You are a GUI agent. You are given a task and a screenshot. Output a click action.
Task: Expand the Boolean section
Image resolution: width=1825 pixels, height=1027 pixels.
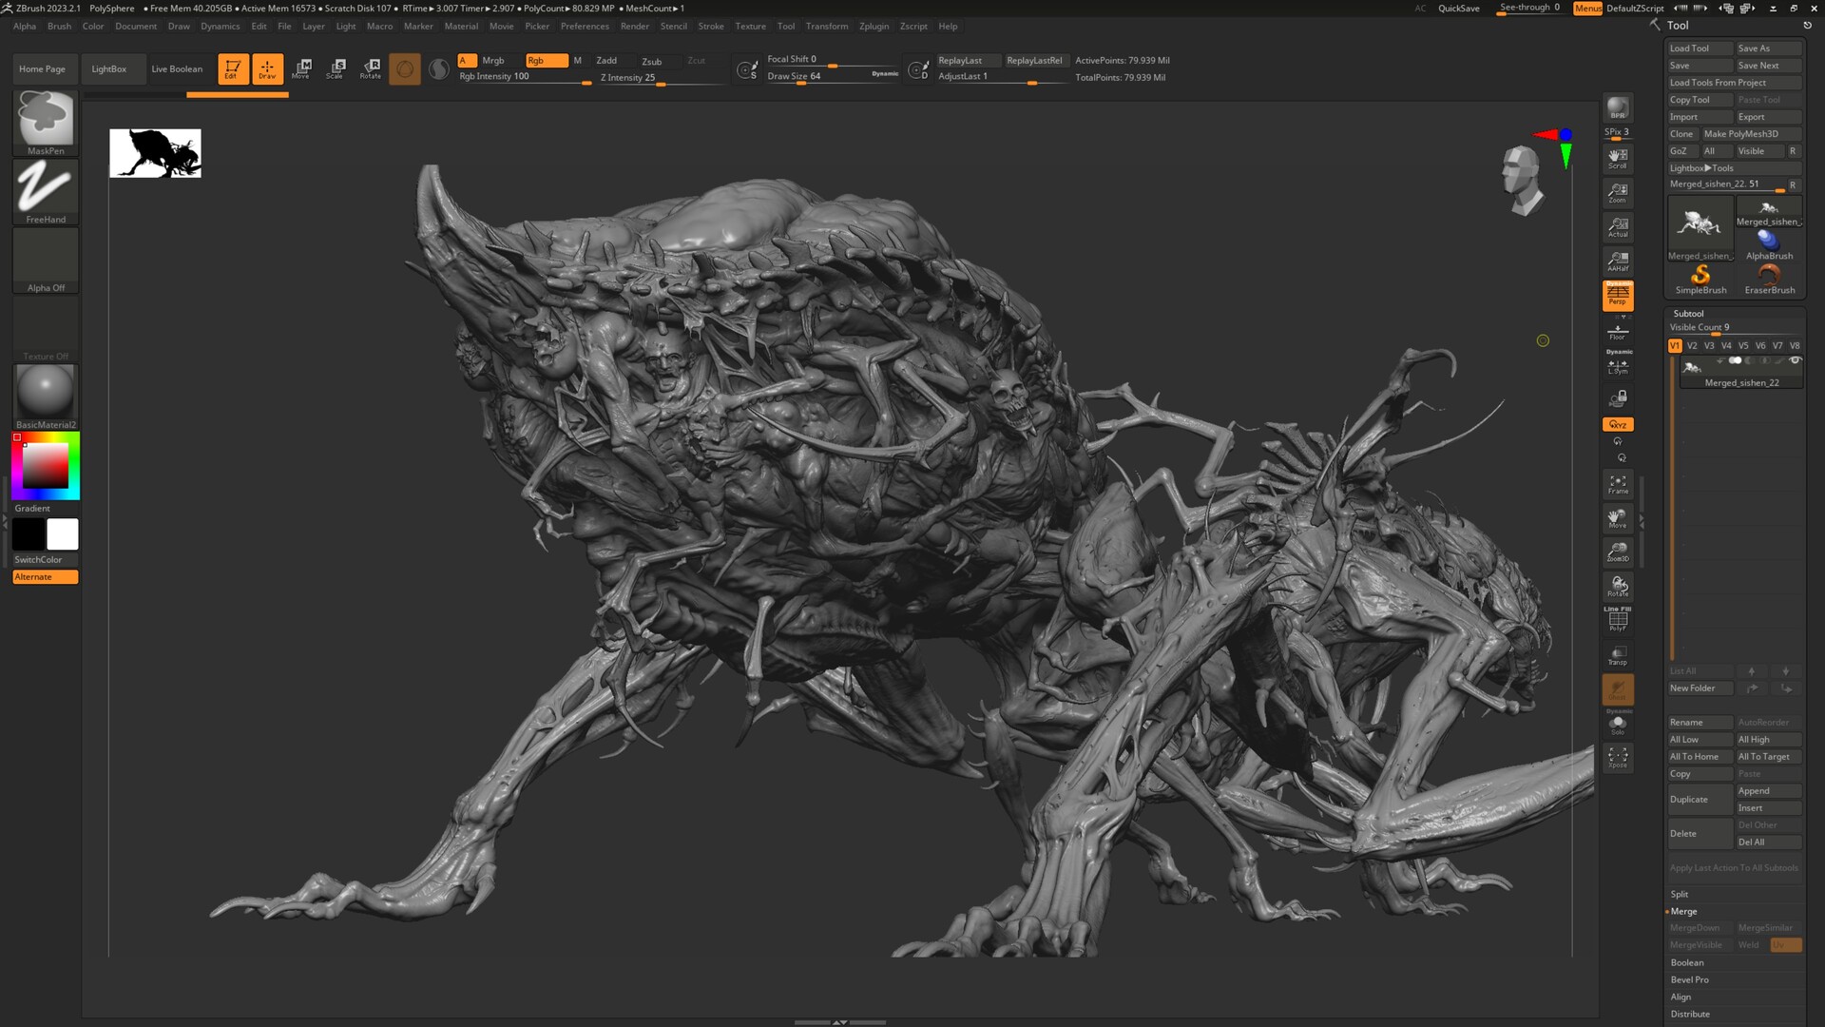point(1687,962)
